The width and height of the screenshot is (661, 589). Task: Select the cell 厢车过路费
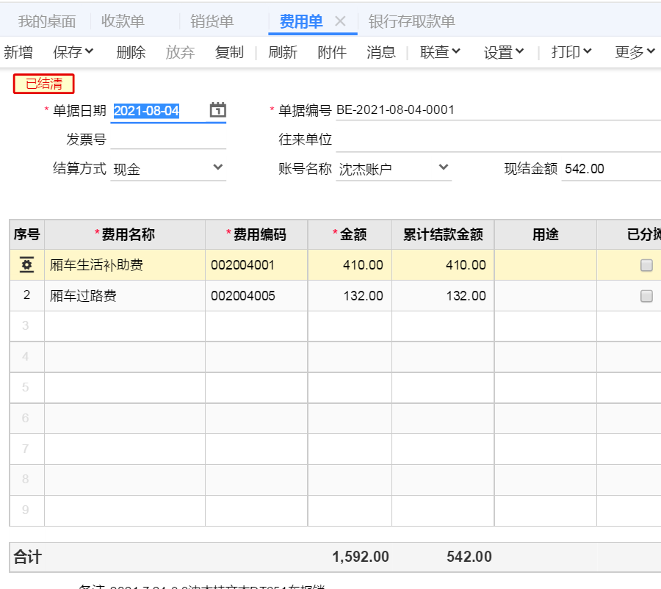[125, 295]
